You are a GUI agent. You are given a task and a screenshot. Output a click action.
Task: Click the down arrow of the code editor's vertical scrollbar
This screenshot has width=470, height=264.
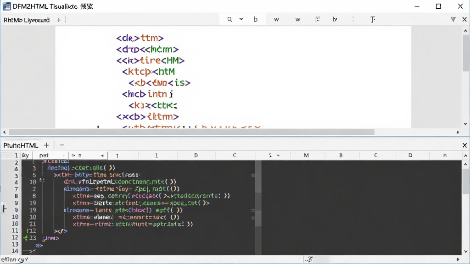click(x=465, y=252)
